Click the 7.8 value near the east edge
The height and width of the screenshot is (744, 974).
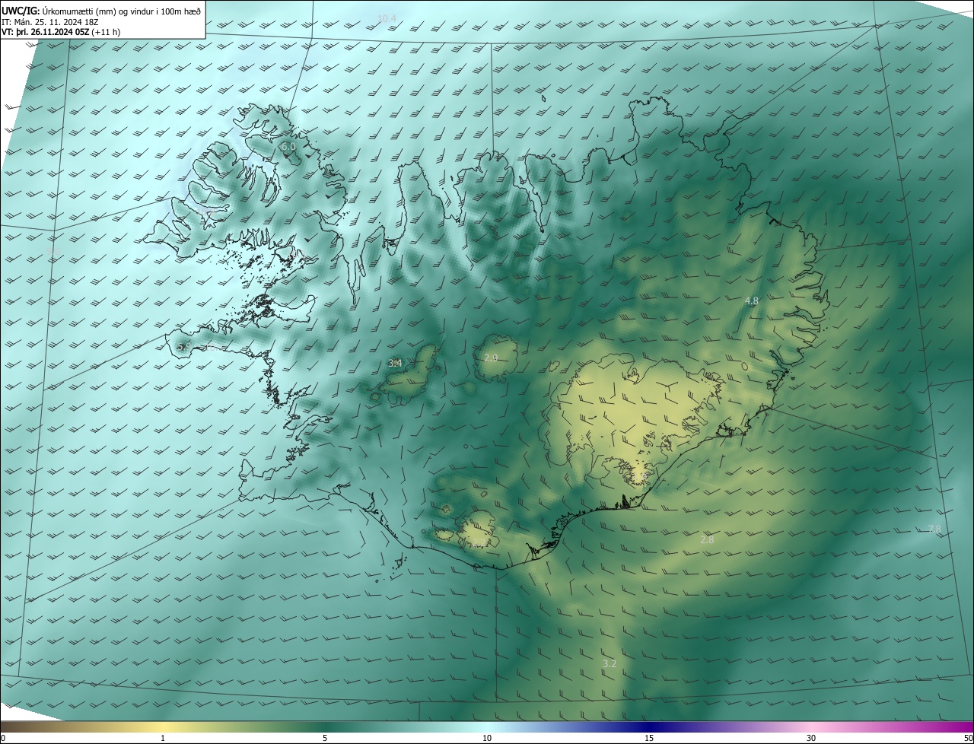[x=934, y=529]
